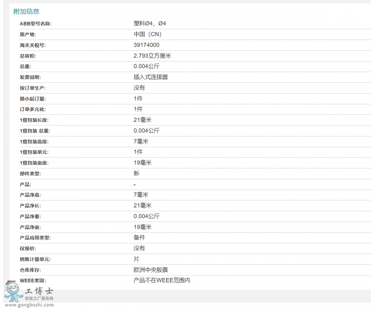Select 没有 in the 按订单生产 row
The width and height of the screenshot is (371, 313).
(139, 88)
